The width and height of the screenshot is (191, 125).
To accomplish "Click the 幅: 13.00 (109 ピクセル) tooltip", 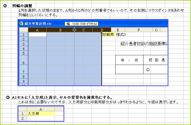I will coord(82,24).
